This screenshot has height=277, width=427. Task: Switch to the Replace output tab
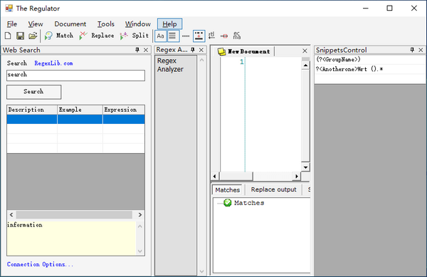(x=273, y=189)
